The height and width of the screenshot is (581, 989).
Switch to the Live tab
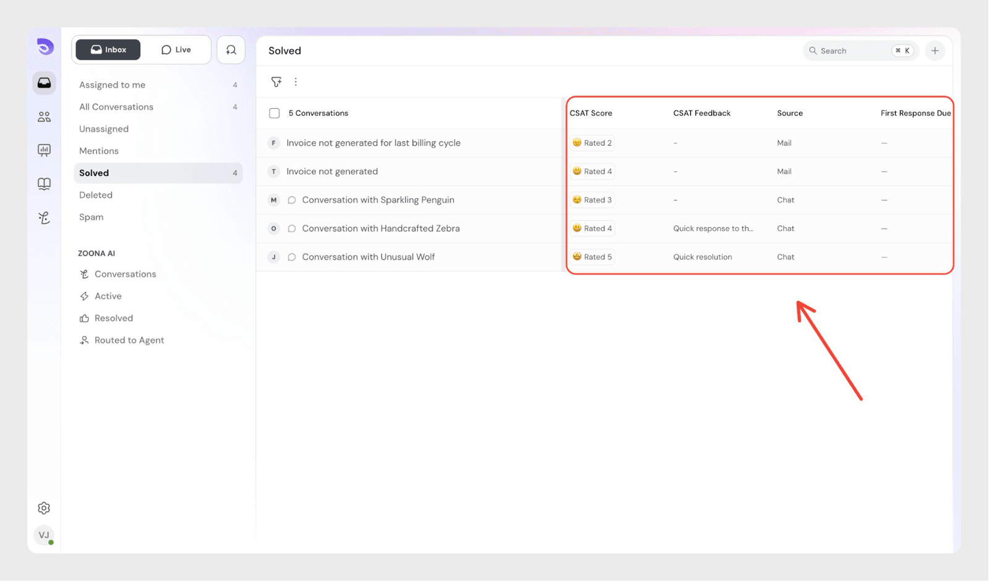(x=176, y=50)
